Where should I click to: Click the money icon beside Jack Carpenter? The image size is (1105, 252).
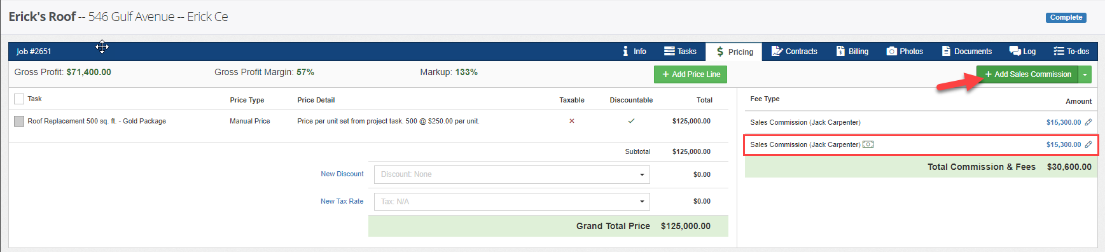pyautogui.click(x=868, y=144)
